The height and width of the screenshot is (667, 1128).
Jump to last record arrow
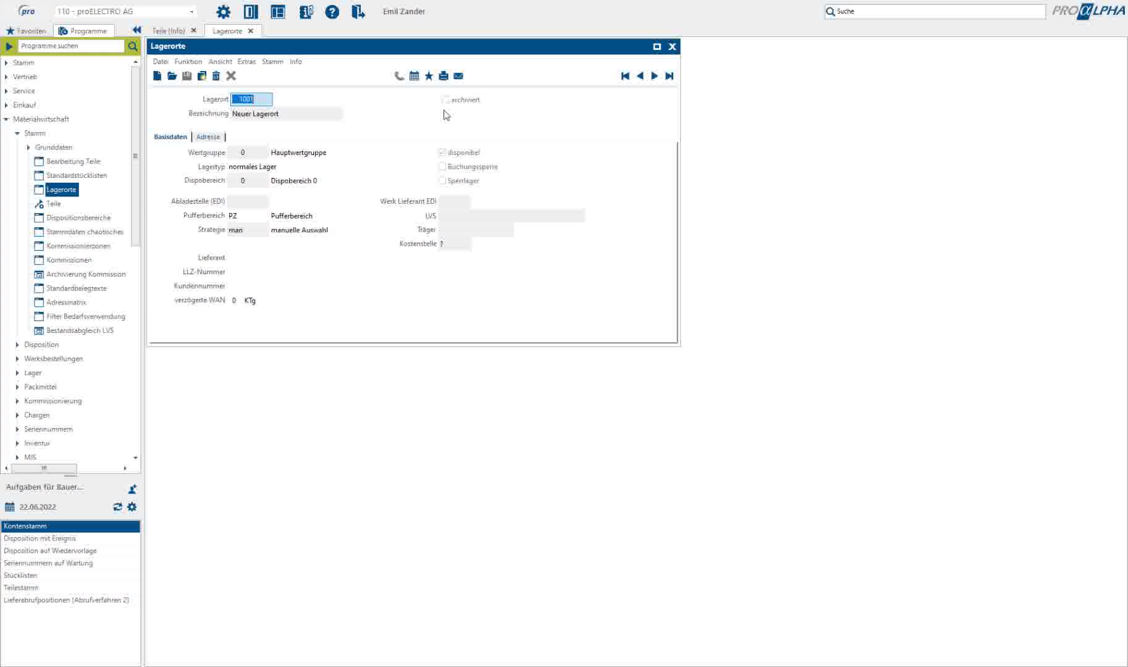669,76
